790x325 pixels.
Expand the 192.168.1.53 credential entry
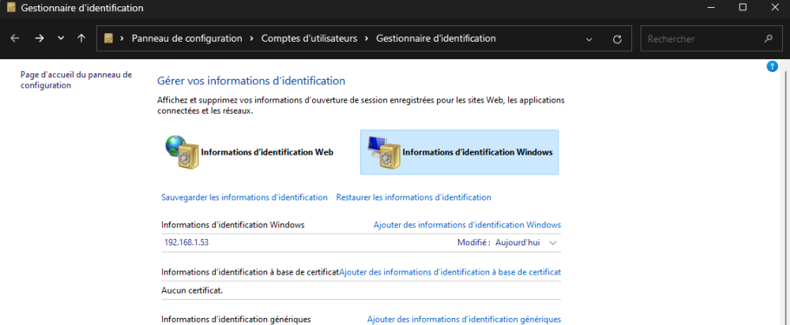[361, 242]
